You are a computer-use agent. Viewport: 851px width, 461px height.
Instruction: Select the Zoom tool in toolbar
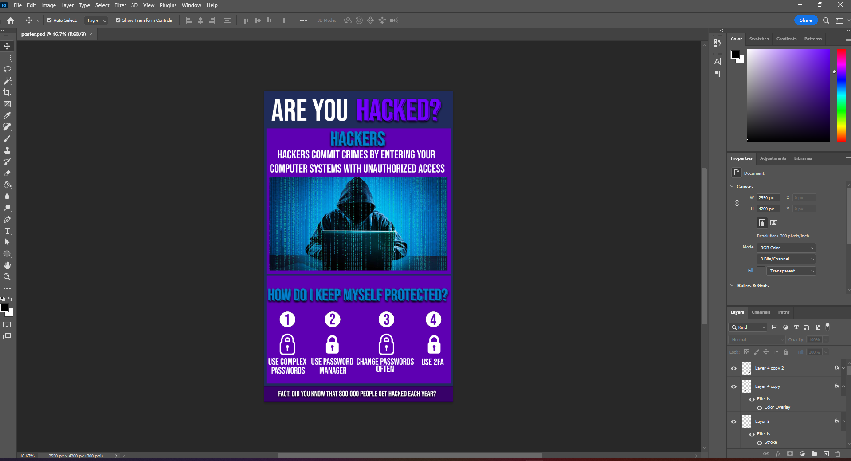[7, 277]
